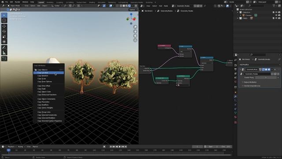Open the Output properties tab

click(235, 69)
